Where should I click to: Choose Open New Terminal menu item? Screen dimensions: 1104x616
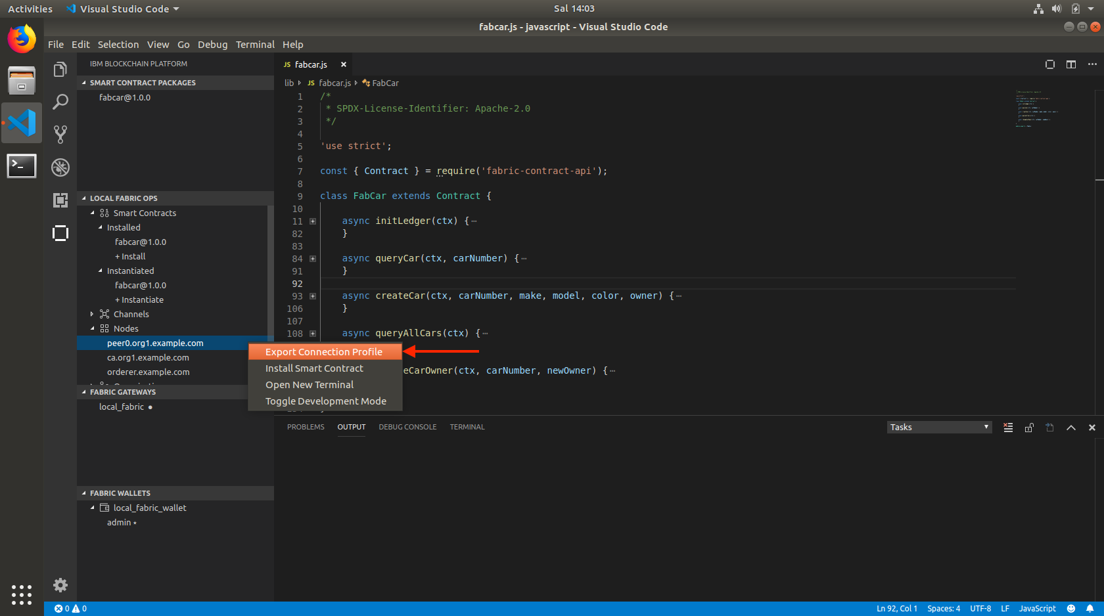coord(325,385)
